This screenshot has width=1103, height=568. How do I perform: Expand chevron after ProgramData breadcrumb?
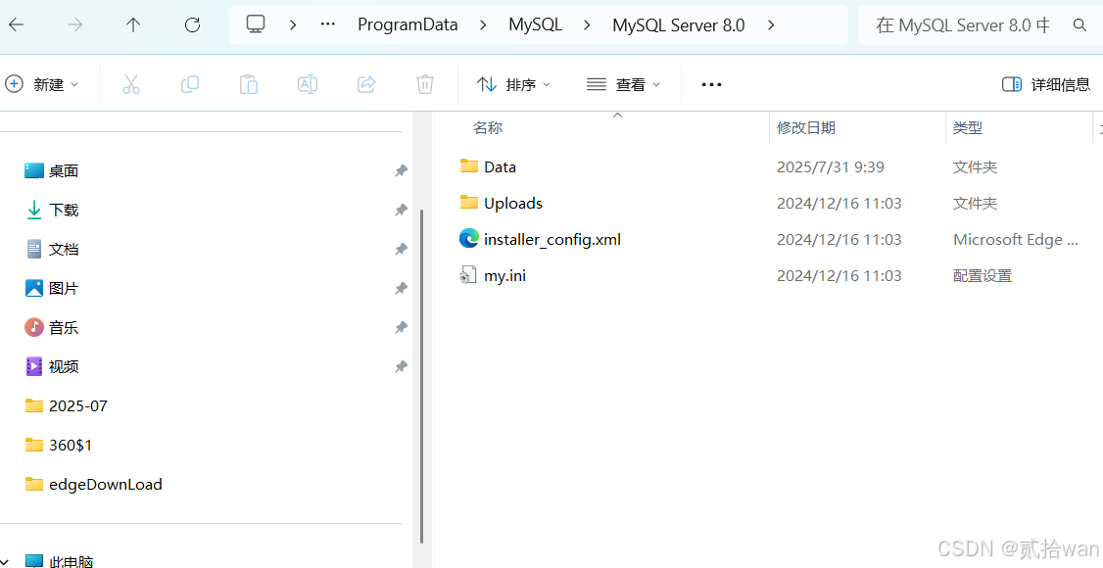[x=483, y=25]
